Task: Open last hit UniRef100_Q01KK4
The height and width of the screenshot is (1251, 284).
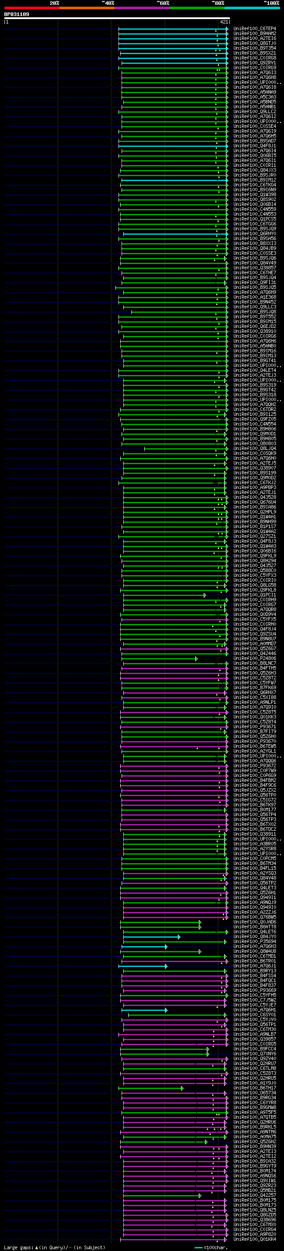Action: tap(254, 1239)
